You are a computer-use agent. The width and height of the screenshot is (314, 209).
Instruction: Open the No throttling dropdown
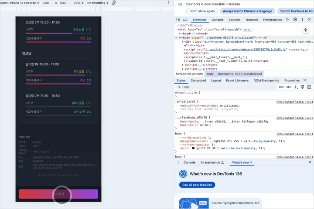98,3
